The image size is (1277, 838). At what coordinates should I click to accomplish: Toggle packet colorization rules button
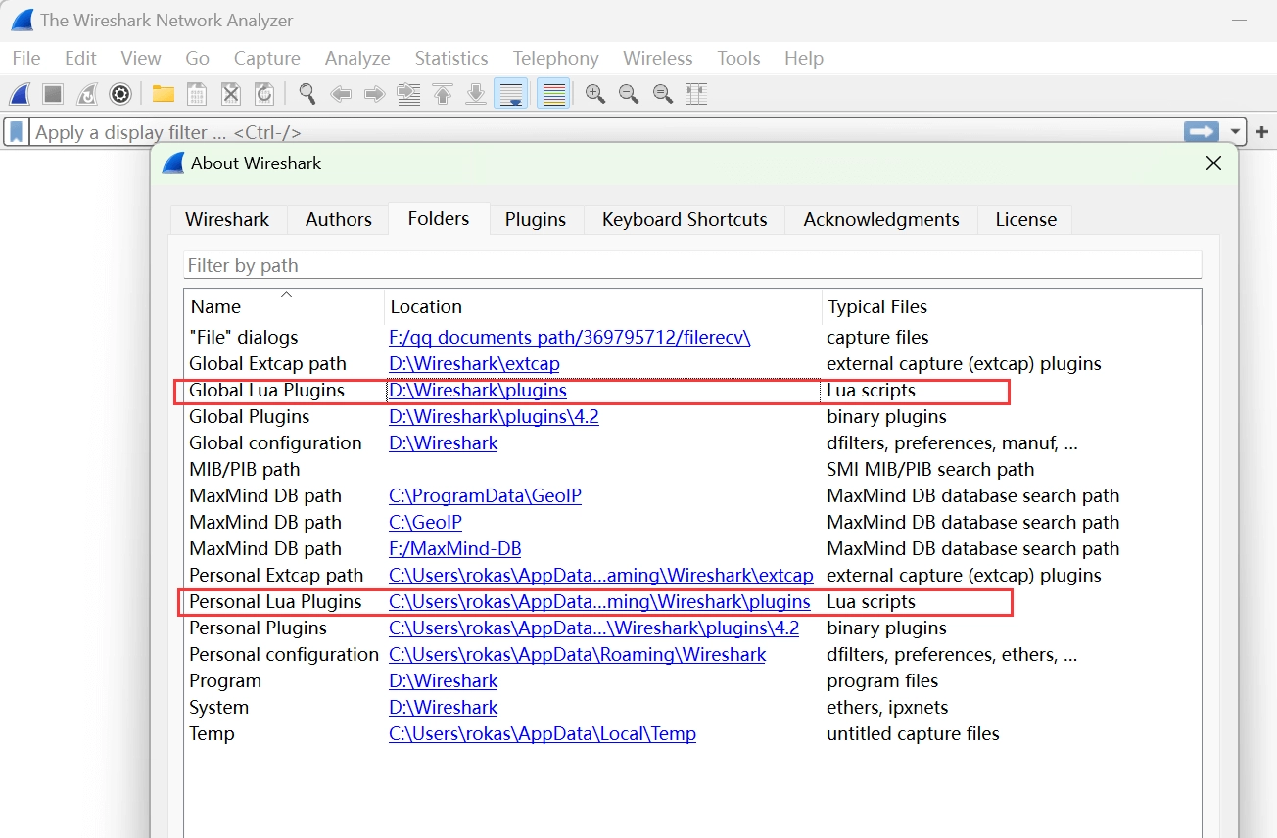553,94
